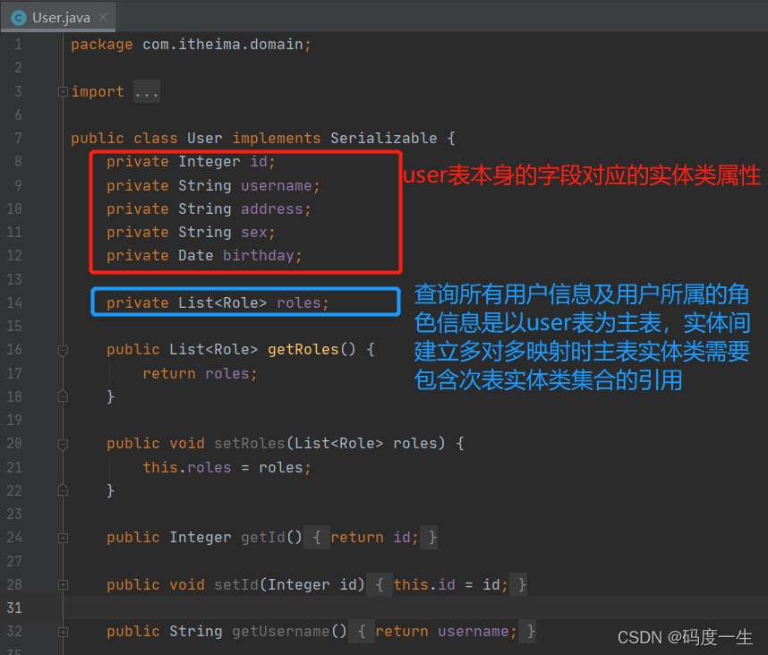This screenshot has width=768, height=655.
Task: Collapse the setRoles() method at line 20
Action: [63, 444]
